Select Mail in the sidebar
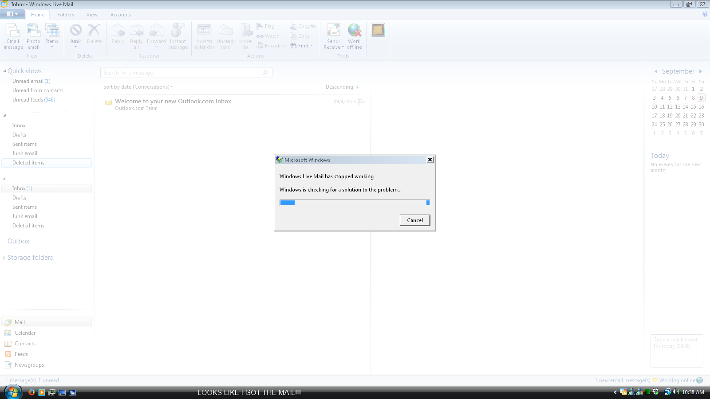710x399 pixels. 47,322
